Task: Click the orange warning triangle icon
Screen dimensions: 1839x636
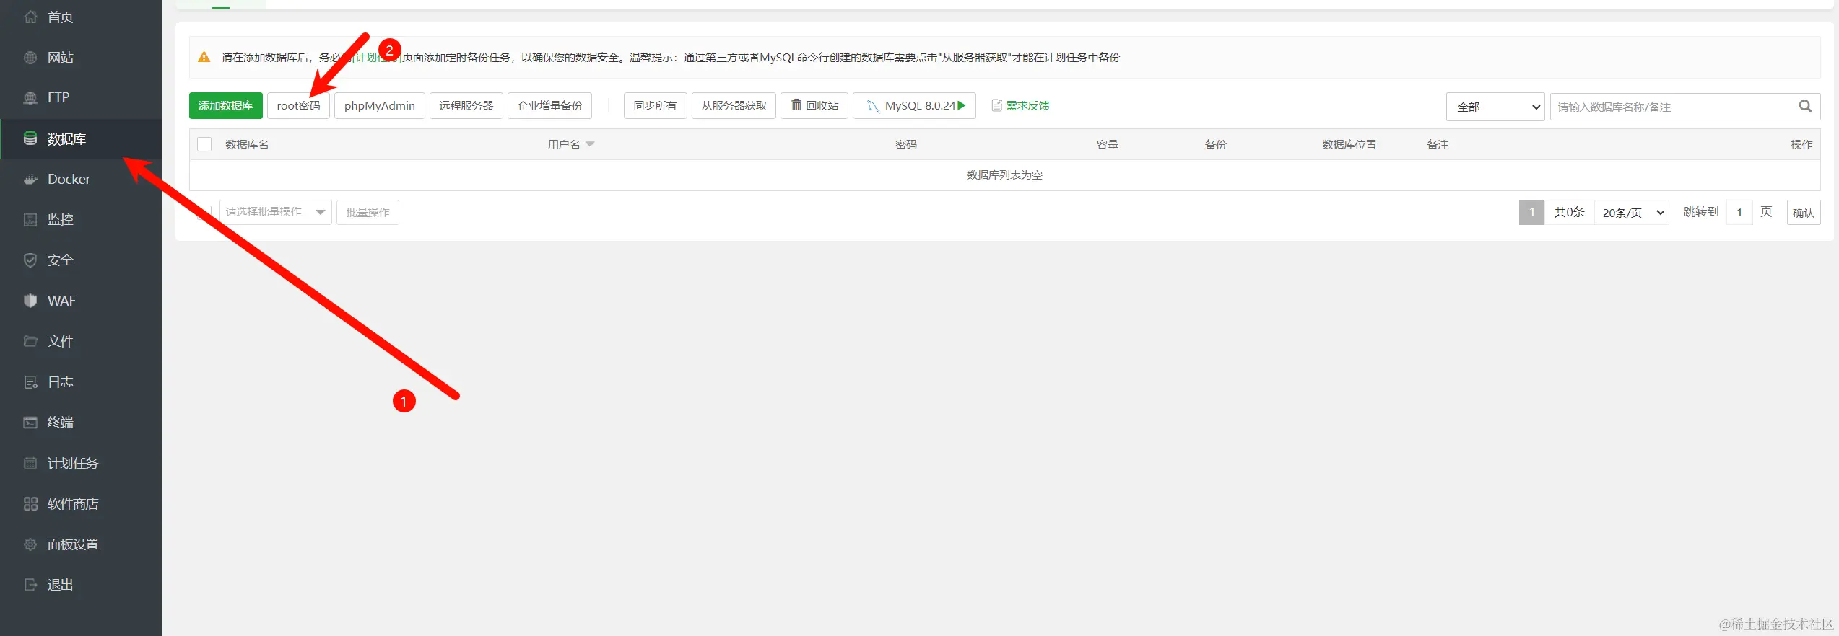Action: (x=204, y=57)
